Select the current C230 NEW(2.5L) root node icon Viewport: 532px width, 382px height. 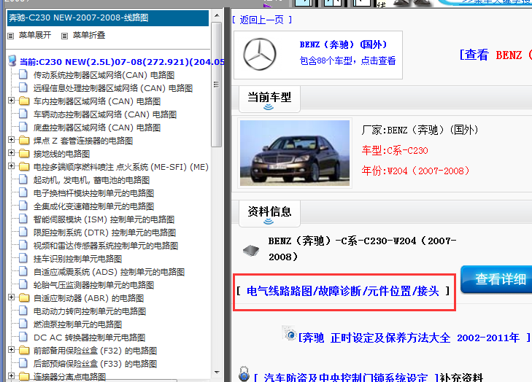coord(12,61)
